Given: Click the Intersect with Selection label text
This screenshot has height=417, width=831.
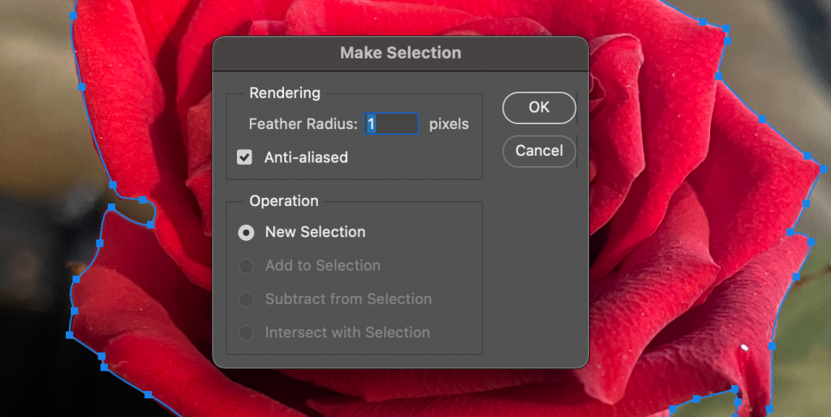Looking at the screenshot, I should tap(347, 333).
